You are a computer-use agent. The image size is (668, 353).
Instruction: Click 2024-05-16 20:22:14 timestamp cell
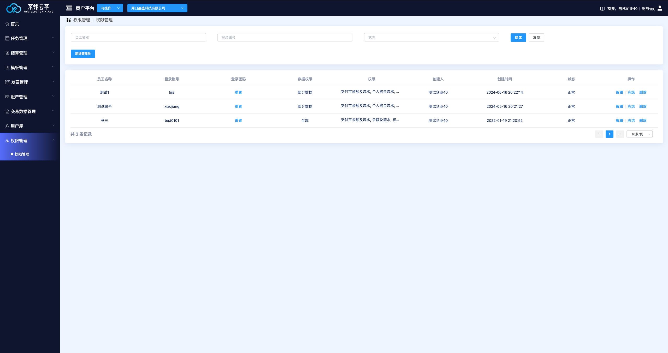(x=505, y=92)
